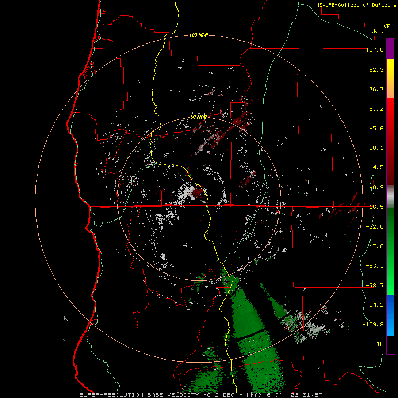The height and width of the screenshot is (398, 398).
Task: Pick the purple segment of the color bar
Action: [390, 49]
